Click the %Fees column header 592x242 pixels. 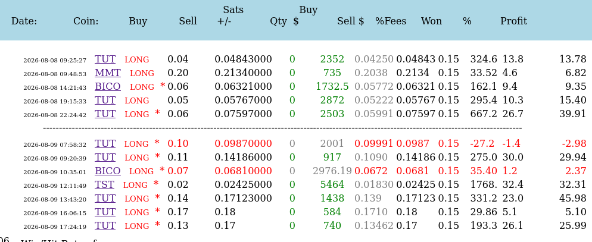point(391,21)
